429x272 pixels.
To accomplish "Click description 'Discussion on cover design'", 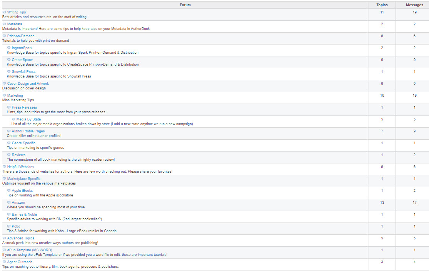I will coord(24,88).
